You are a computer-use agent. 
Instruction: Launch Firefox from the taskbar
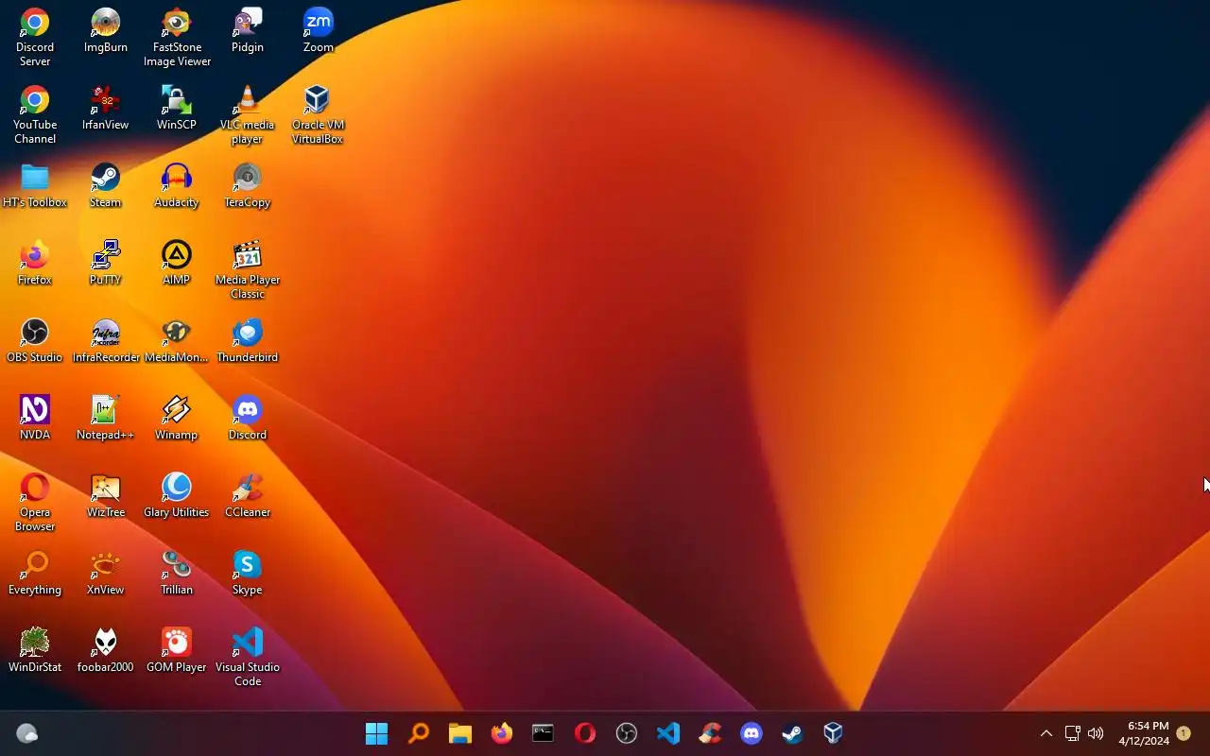[x=501, y=733]
